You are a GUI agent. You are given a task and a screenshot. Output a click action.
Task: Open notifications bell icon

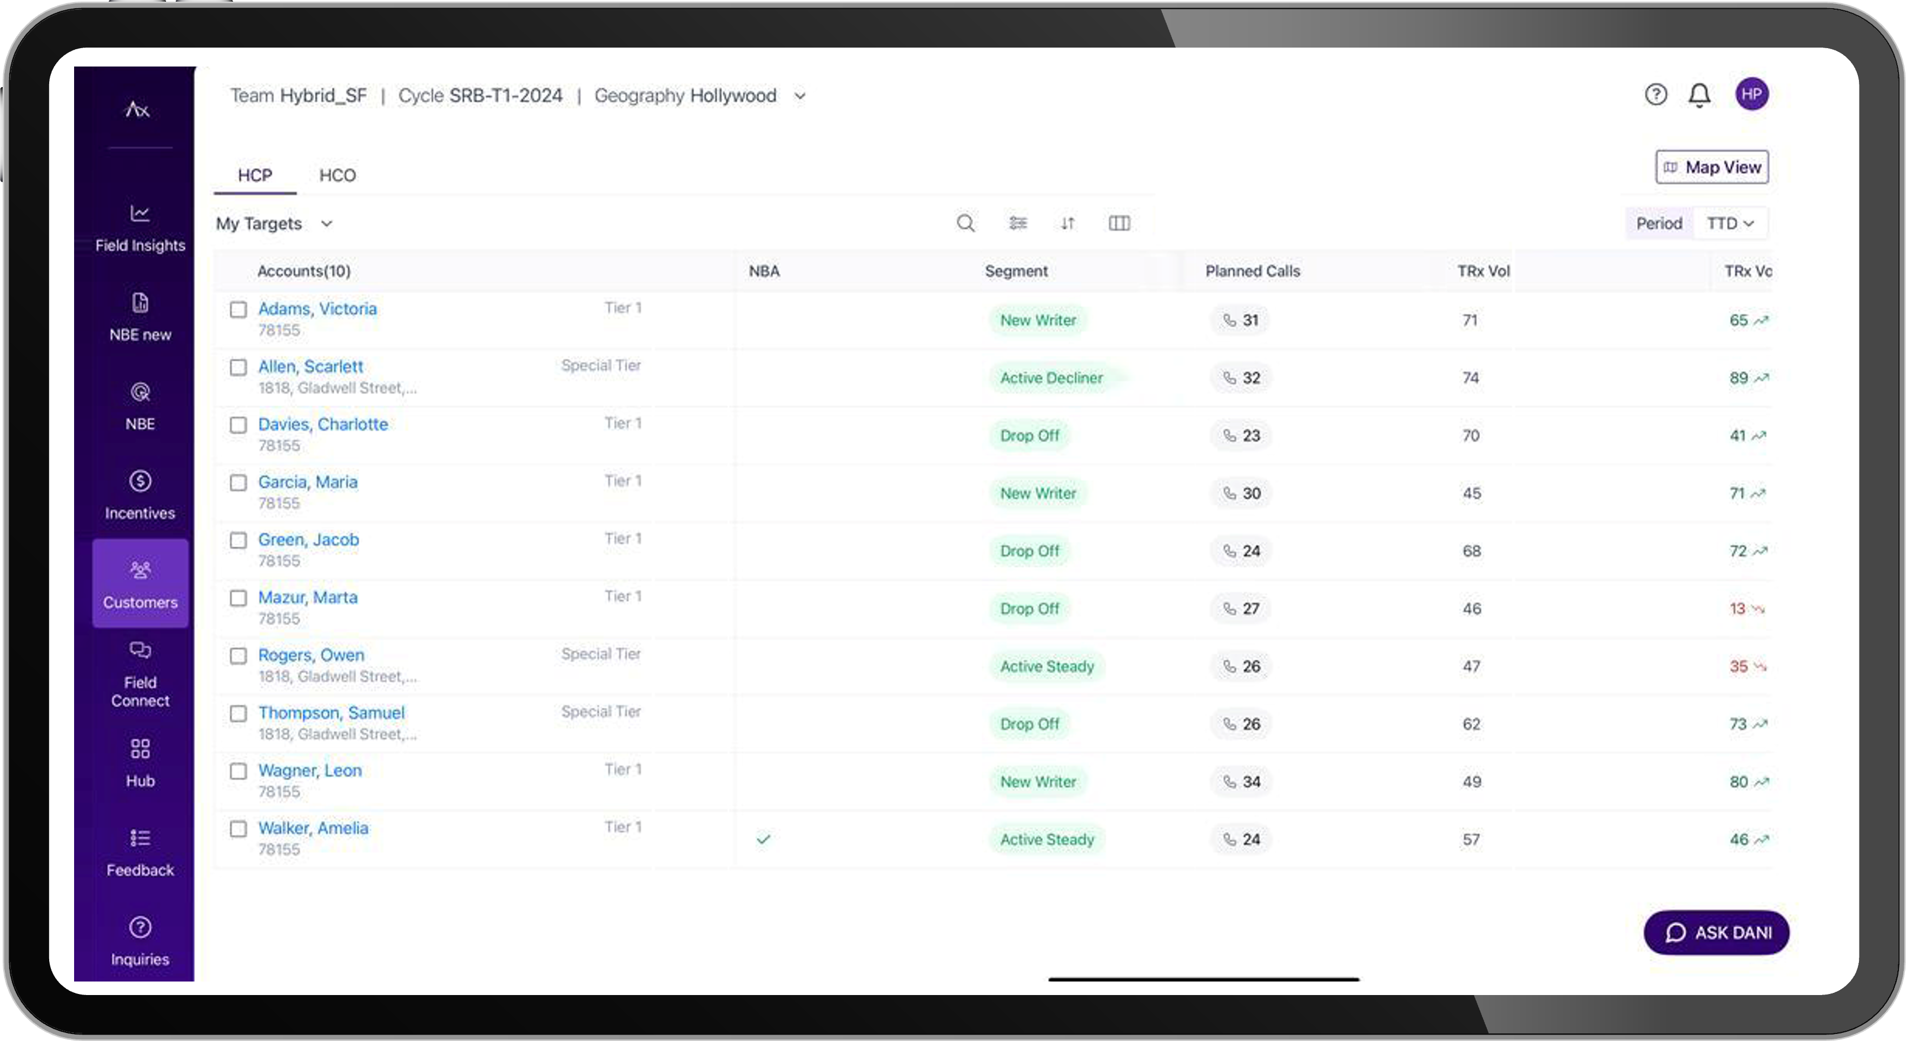[1699, 95]
